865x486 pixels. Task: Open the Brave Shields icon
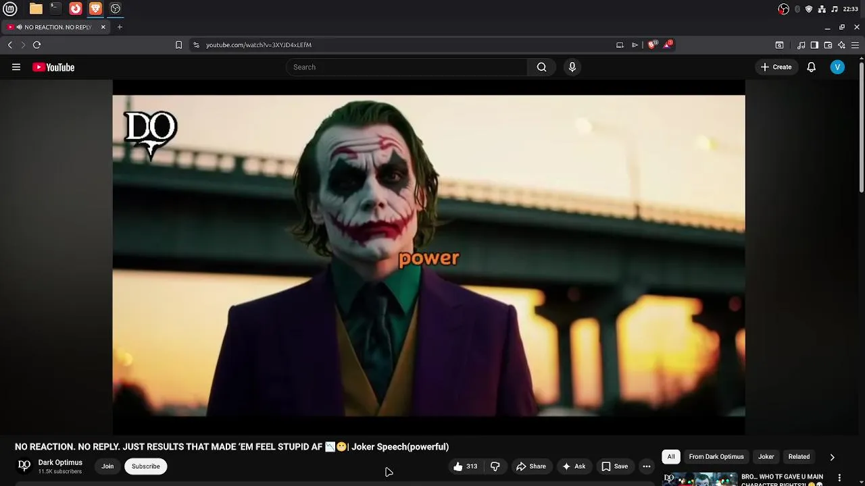click(652, 45)
